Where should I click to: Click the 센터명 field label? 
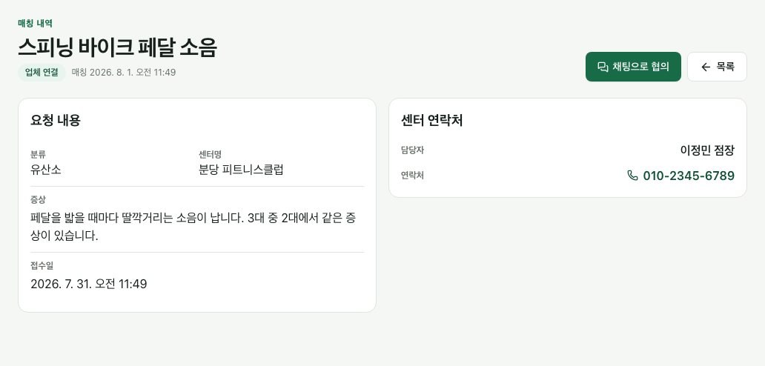click(x=210, y=155)
